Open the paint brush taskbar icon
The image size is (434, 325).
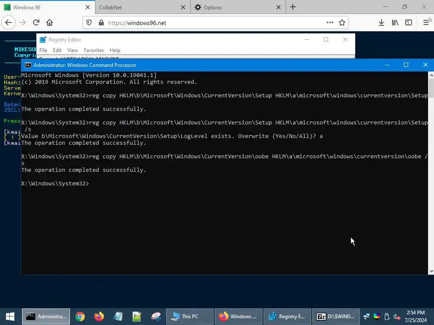tap(156, 317)
